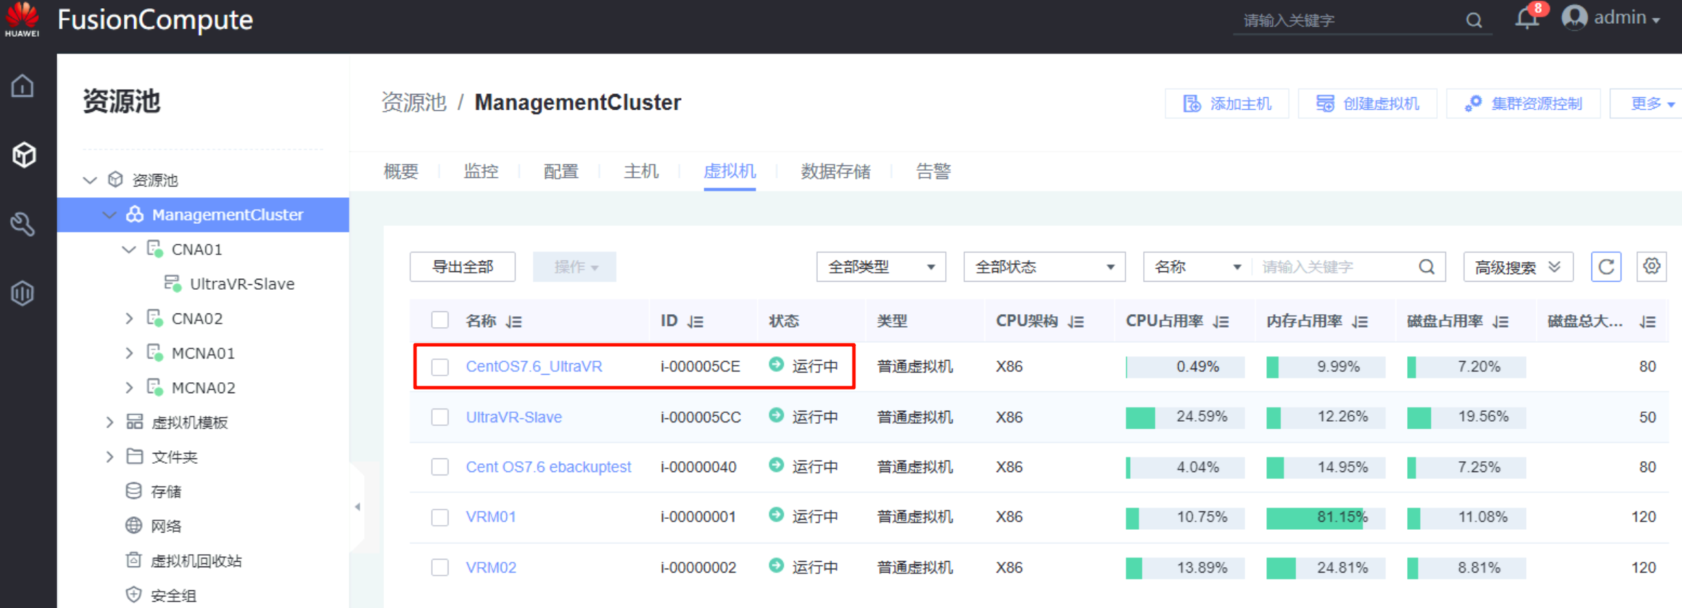Open the alarm bell notifications
This screenshot has height=608, width=1682.
coord(1526,18)
